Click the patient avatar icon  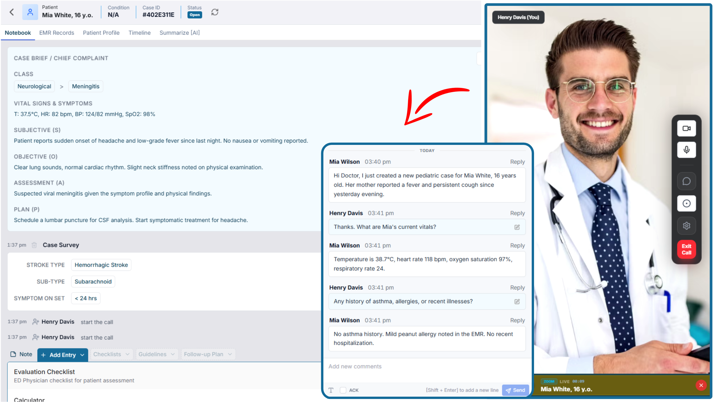30,12
